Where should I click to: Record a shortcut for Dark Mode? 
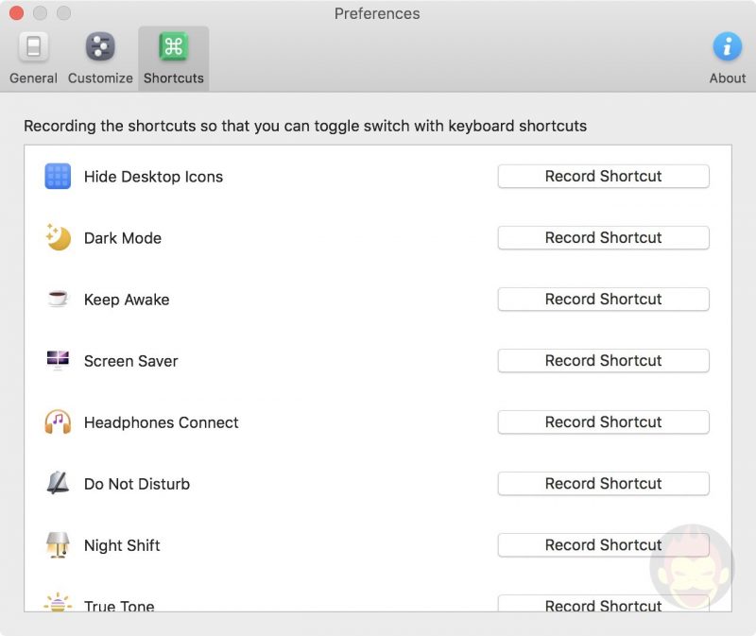[603, 238]
